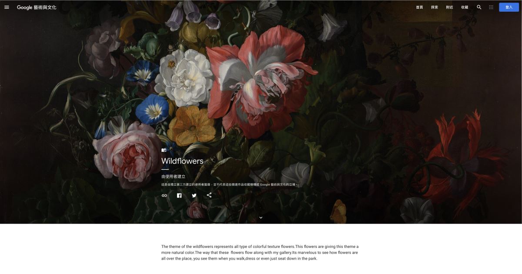Click the blue 登入 button
522x274 pixels.
coord(509,7)
